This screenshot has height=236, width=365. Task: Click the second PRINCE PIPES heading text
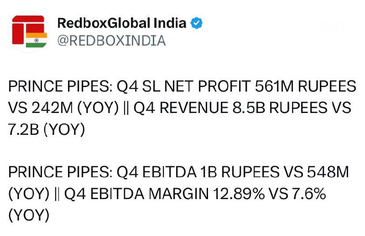[60, 172]
